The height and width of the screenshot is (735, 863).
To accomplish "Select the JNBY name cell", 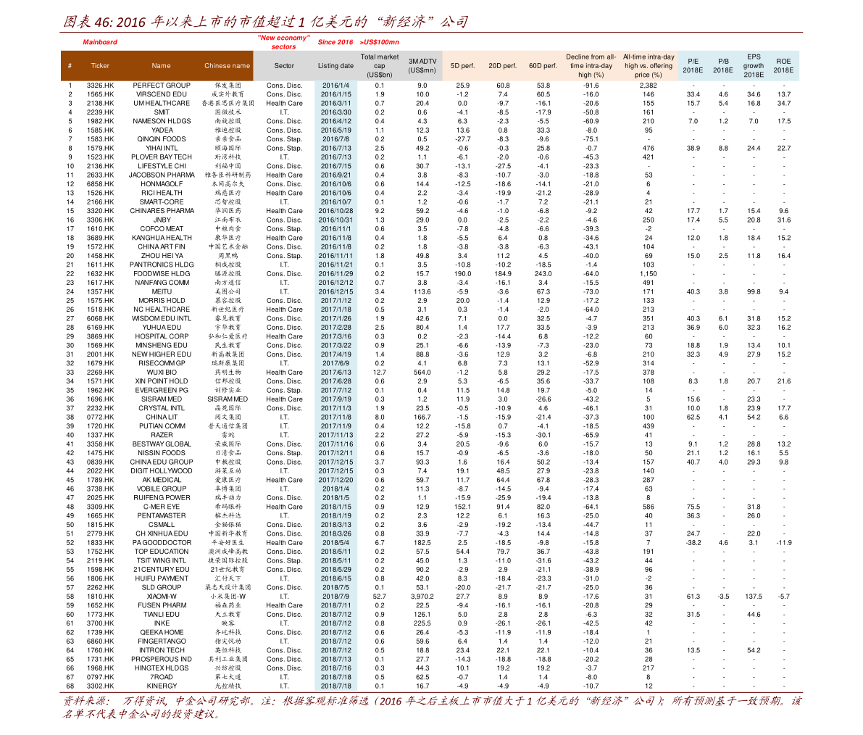I will 162,220.
